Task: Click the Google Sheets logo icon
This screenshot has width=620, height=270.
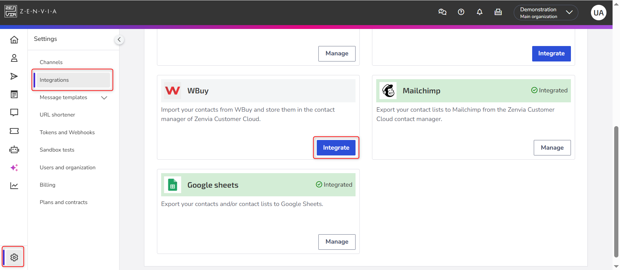Action: [x=172, y=185]
